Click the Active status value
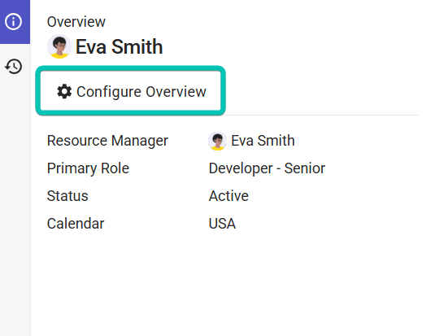The image size is (435, 336). [x=228, y=196]
